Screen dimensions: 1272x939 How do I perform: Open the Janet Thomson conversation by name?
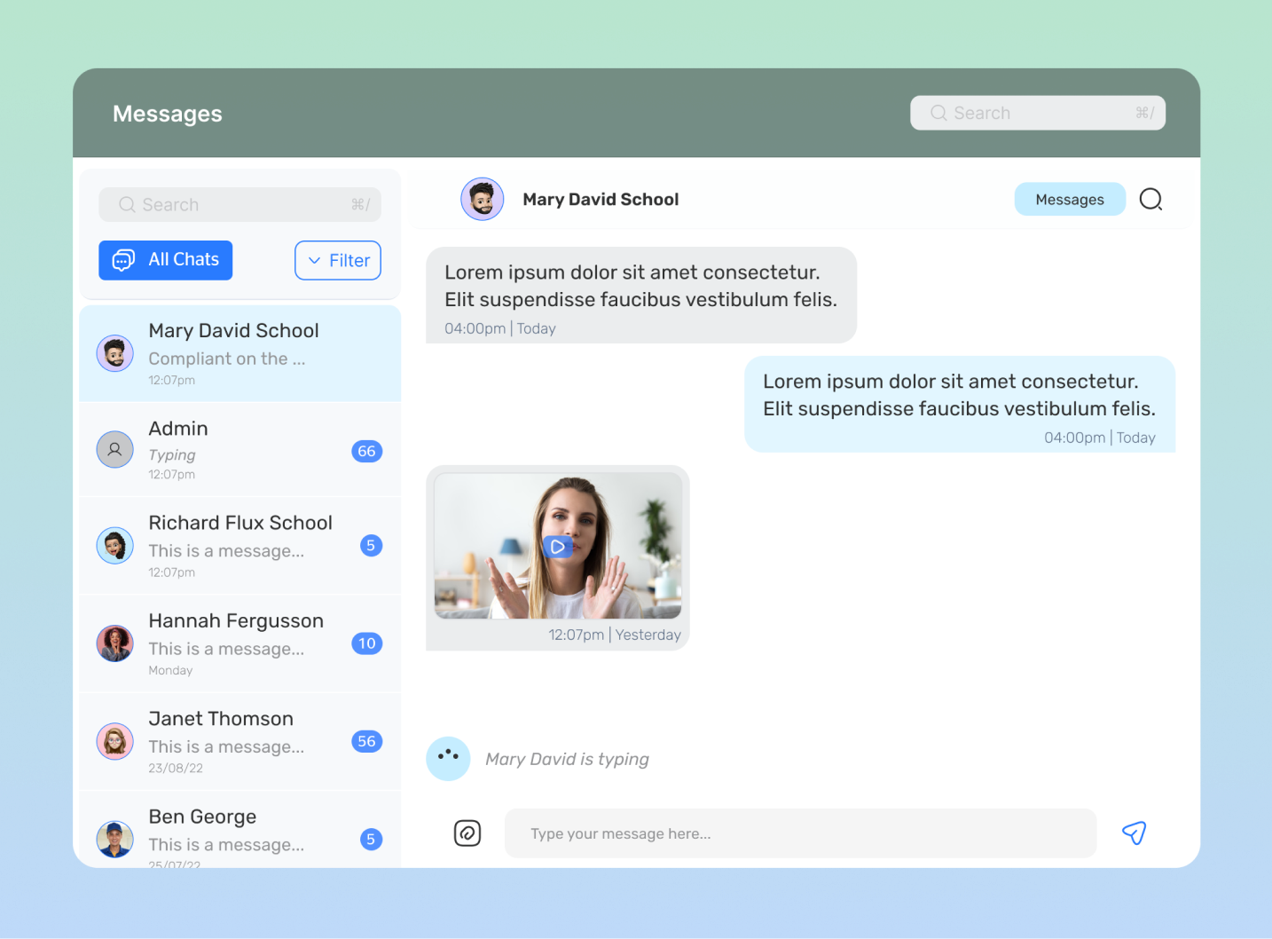coord(221,719)
